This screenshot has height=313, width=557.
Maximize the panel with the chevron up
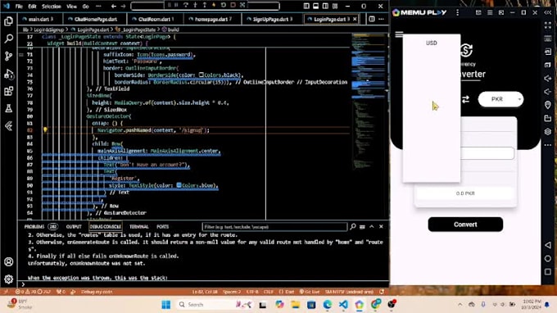click(372, 227)
